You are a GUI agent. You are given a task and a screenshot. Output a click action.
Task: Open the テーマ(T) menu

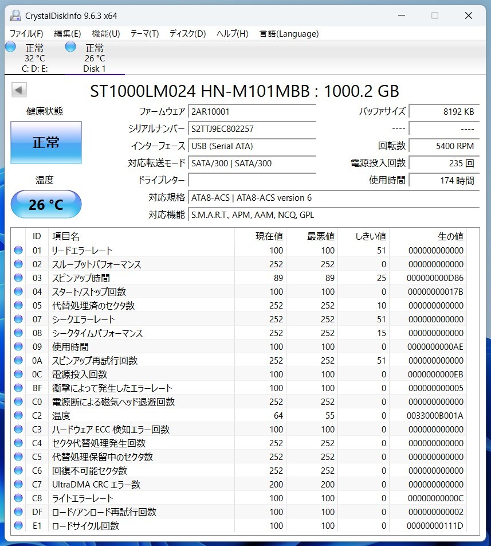pyautogui.click(x=144, y=33)
